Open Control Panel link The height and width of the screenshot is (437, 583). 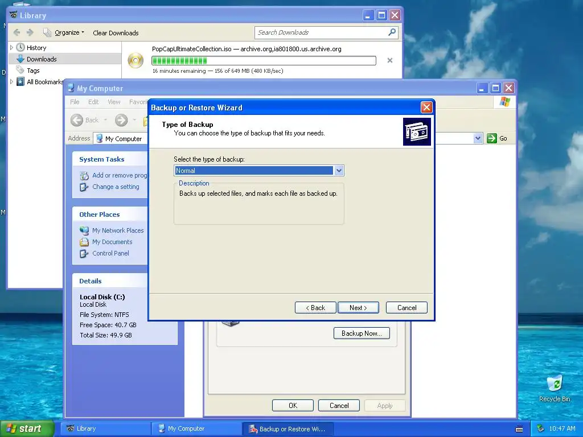(x=110, y=253)
